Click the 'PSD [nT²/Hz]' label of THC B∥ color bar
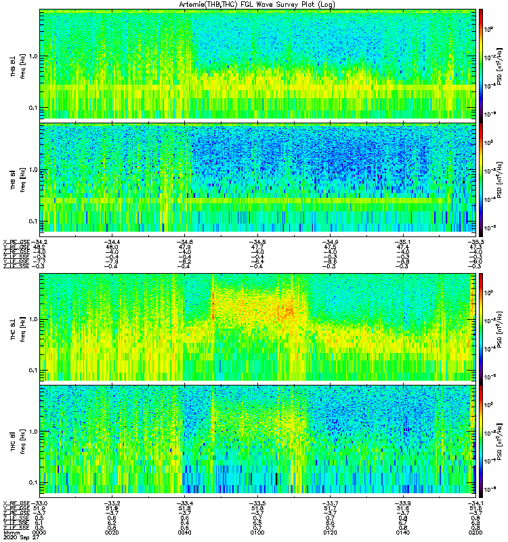Viewport: 508px width, 542px height. tap(499, 442)
